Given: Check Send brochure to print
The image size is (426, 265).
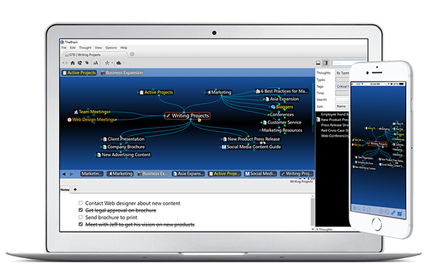Looking at the screenshot, I should click(x=80, y=218).
